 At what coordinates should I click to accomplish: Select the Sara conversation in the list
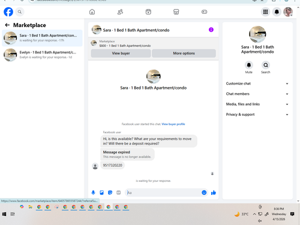(x=42, y=38)
